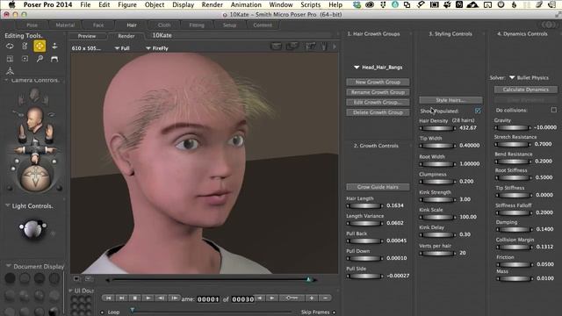Click Rename Growth Group button
The height and width of the screenshot is (316, 562).
point(378,92)
